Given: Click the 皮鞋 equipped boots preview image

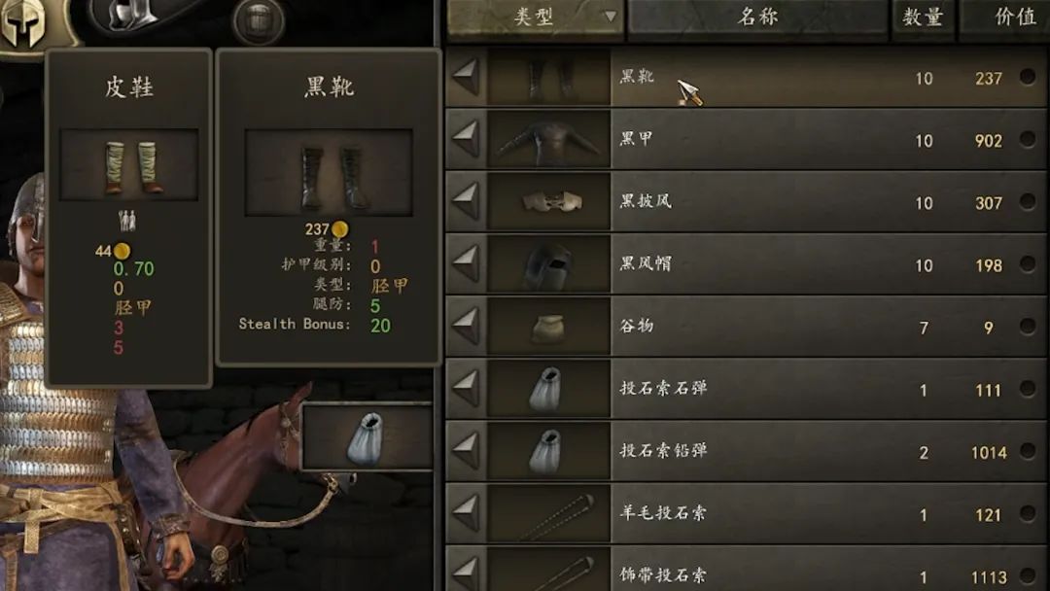Looking at the screenshot, I should (128, 164).
